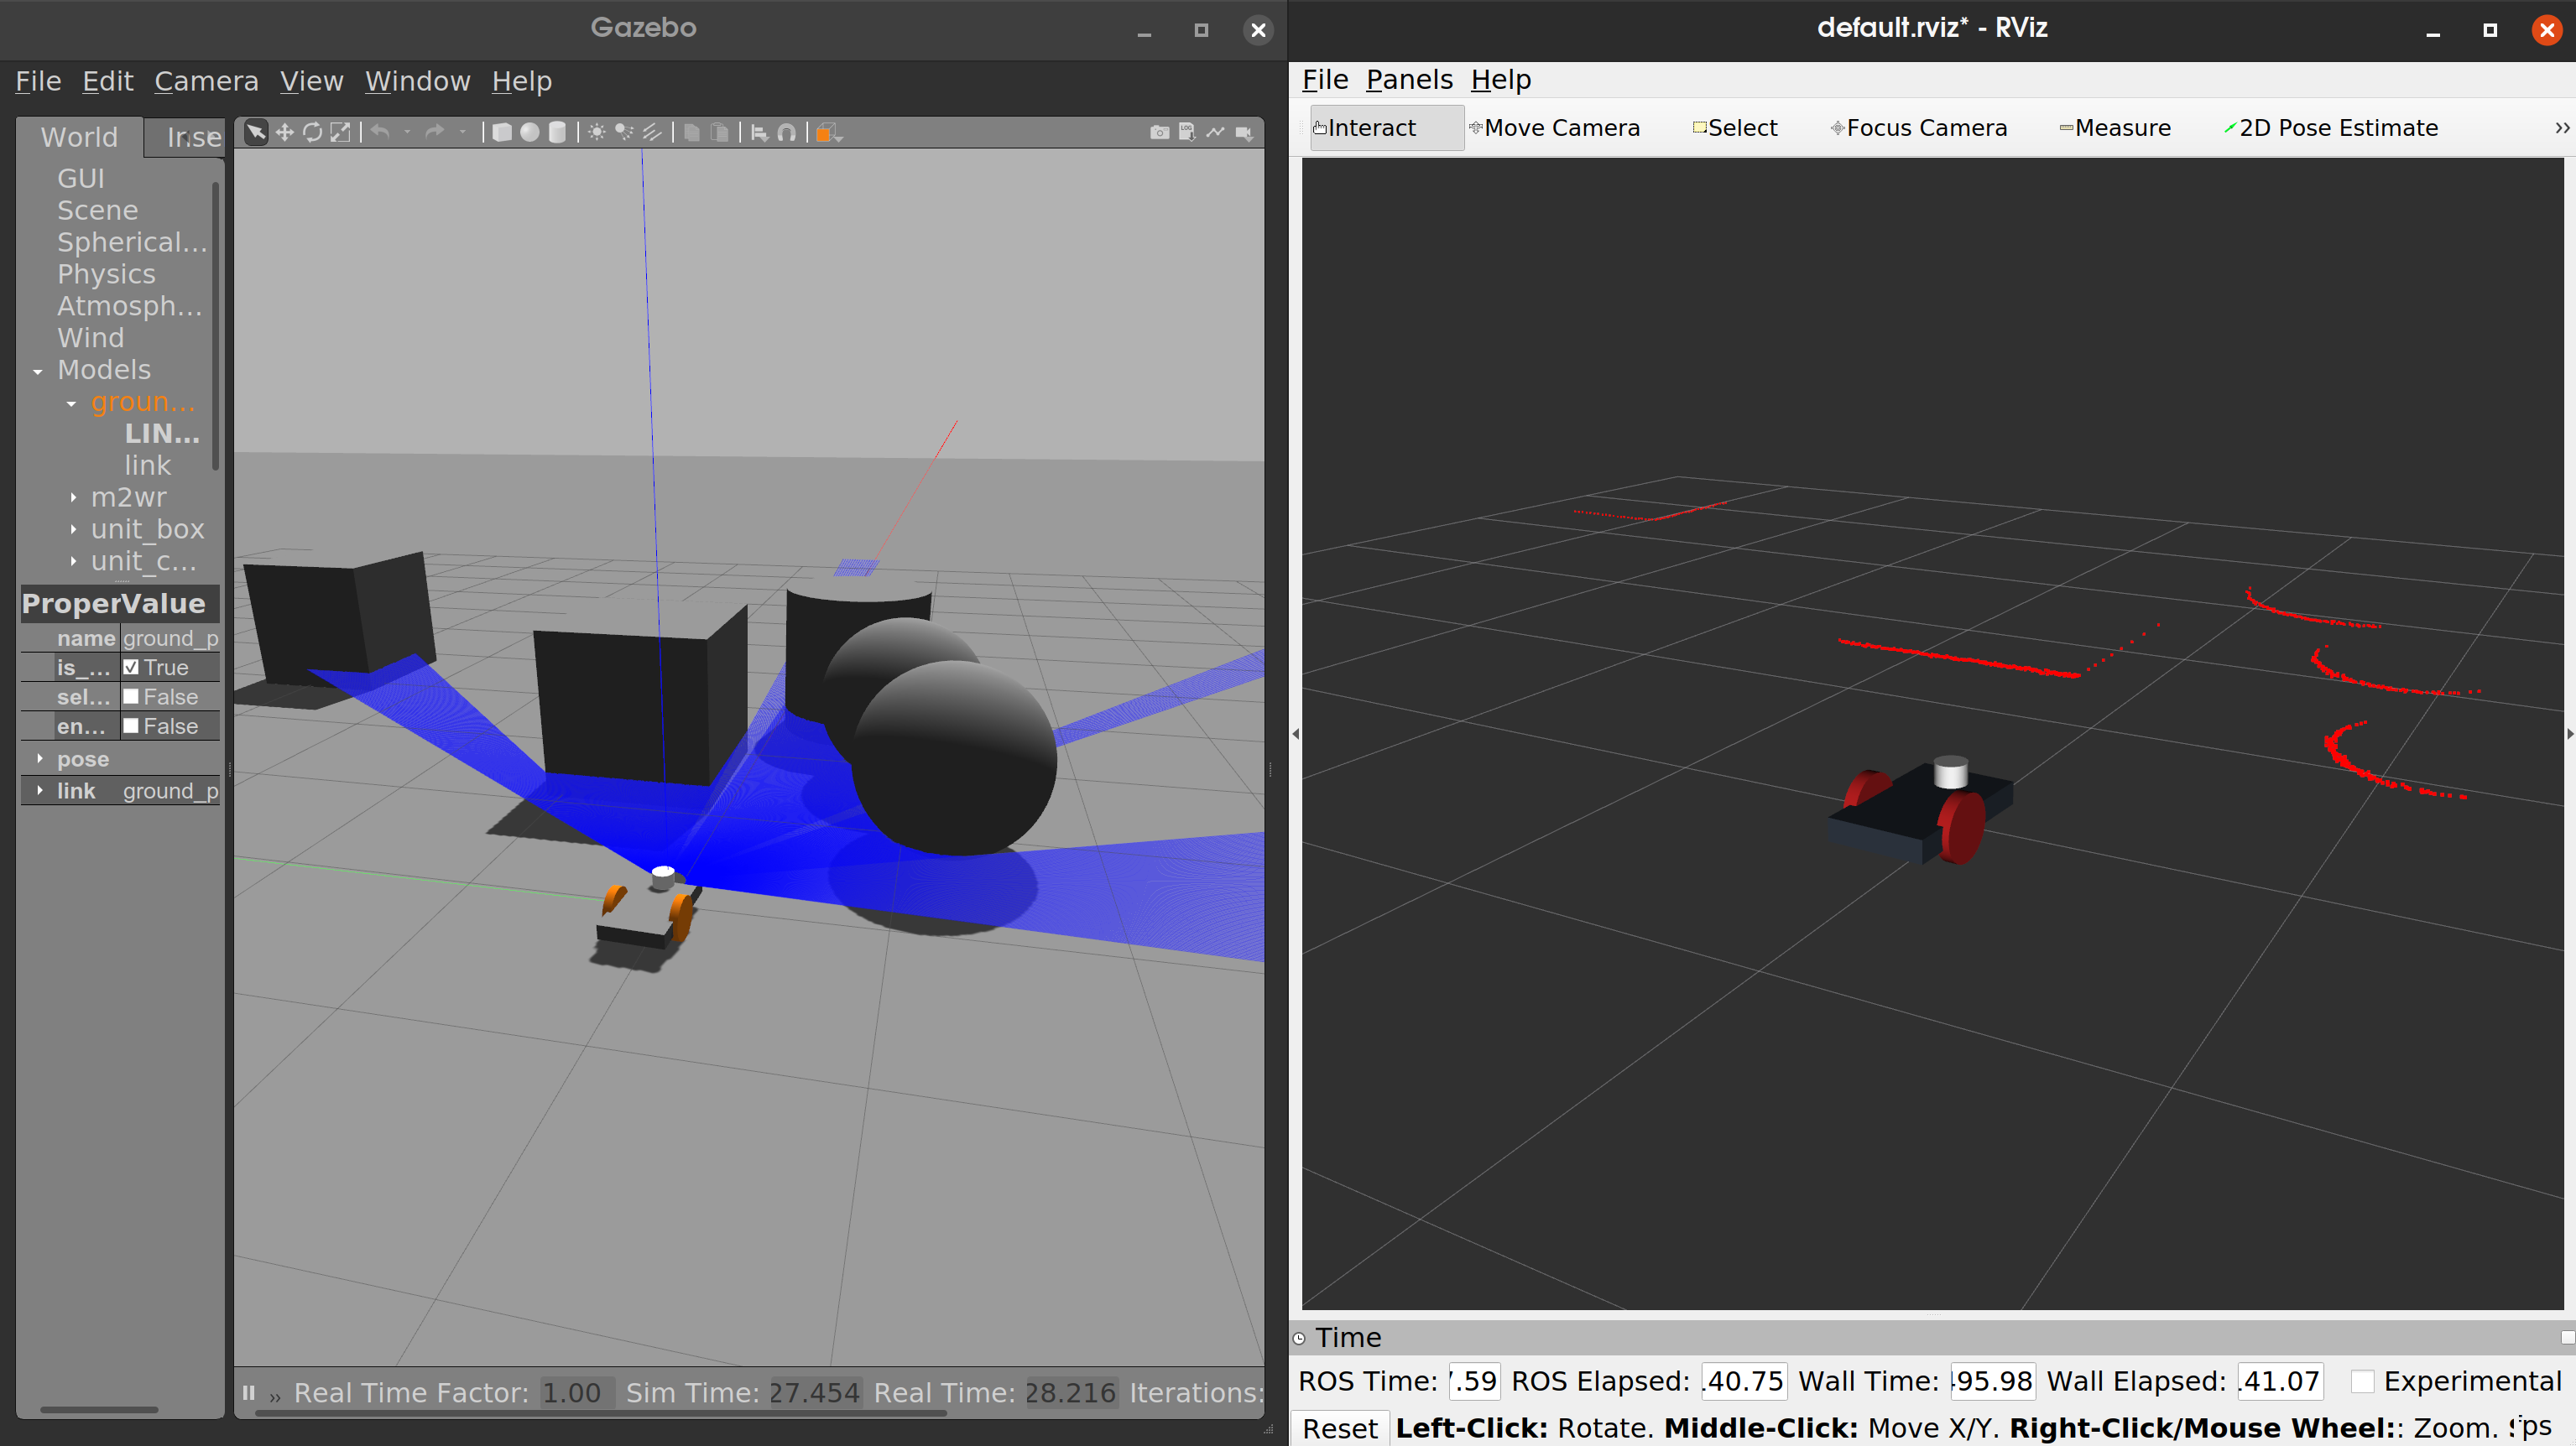Open the RViz Help menu
Screen dimensions: 2576x1446
click(x=1500, y=79)
